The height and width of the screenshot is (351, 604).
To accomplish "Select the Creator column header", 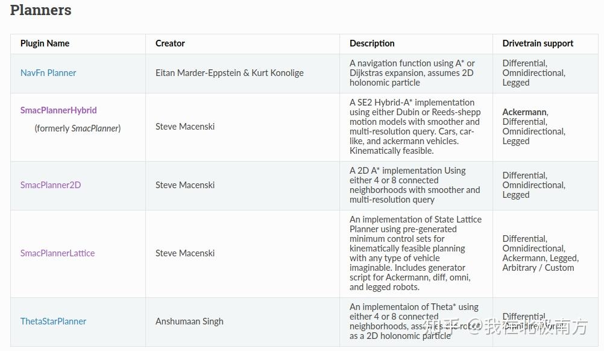I will click(170, 43).
